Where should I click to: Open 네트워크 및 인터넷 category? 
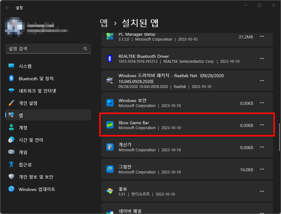48,91
